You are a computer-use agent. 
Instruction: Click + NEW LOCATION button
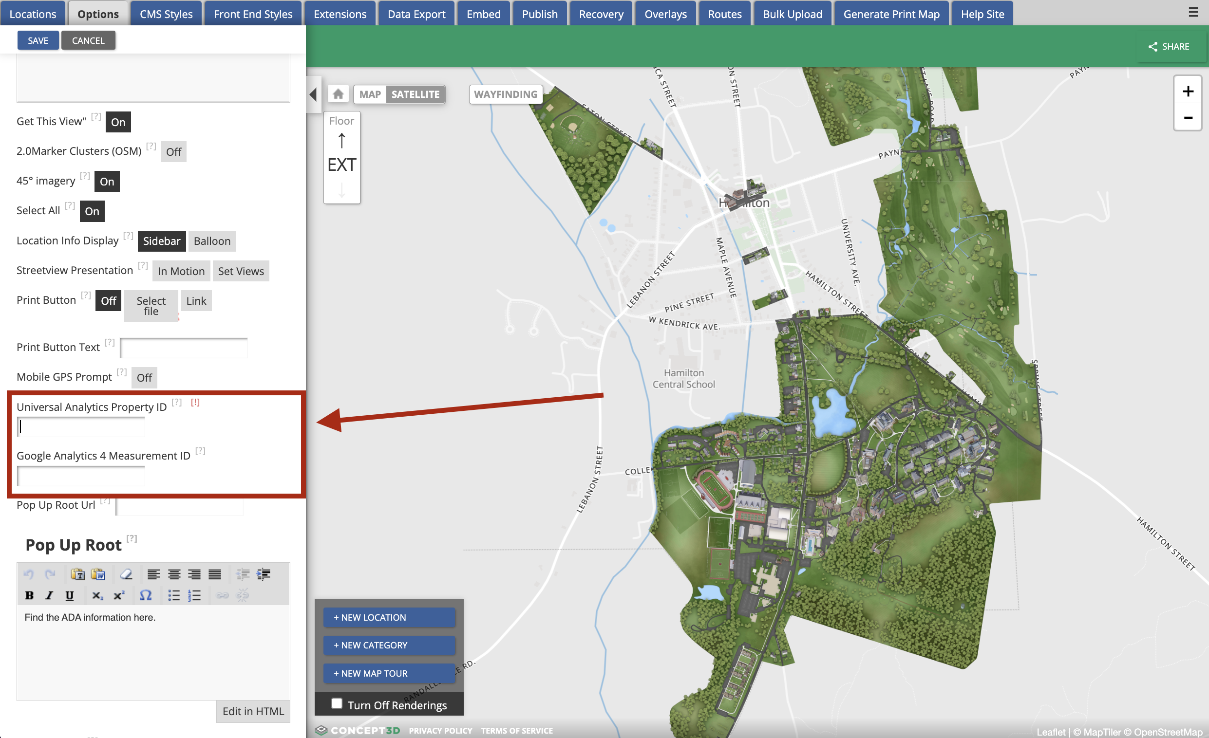[x=389, y=617]
